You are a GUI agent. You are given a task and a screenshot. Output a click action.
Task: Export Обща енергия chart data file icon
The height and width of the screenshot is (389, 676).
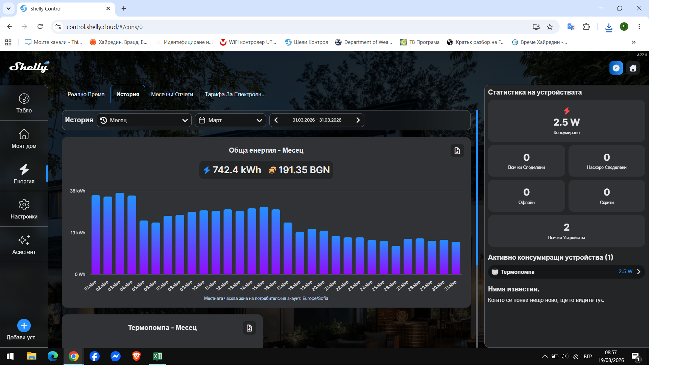[457, 151]
